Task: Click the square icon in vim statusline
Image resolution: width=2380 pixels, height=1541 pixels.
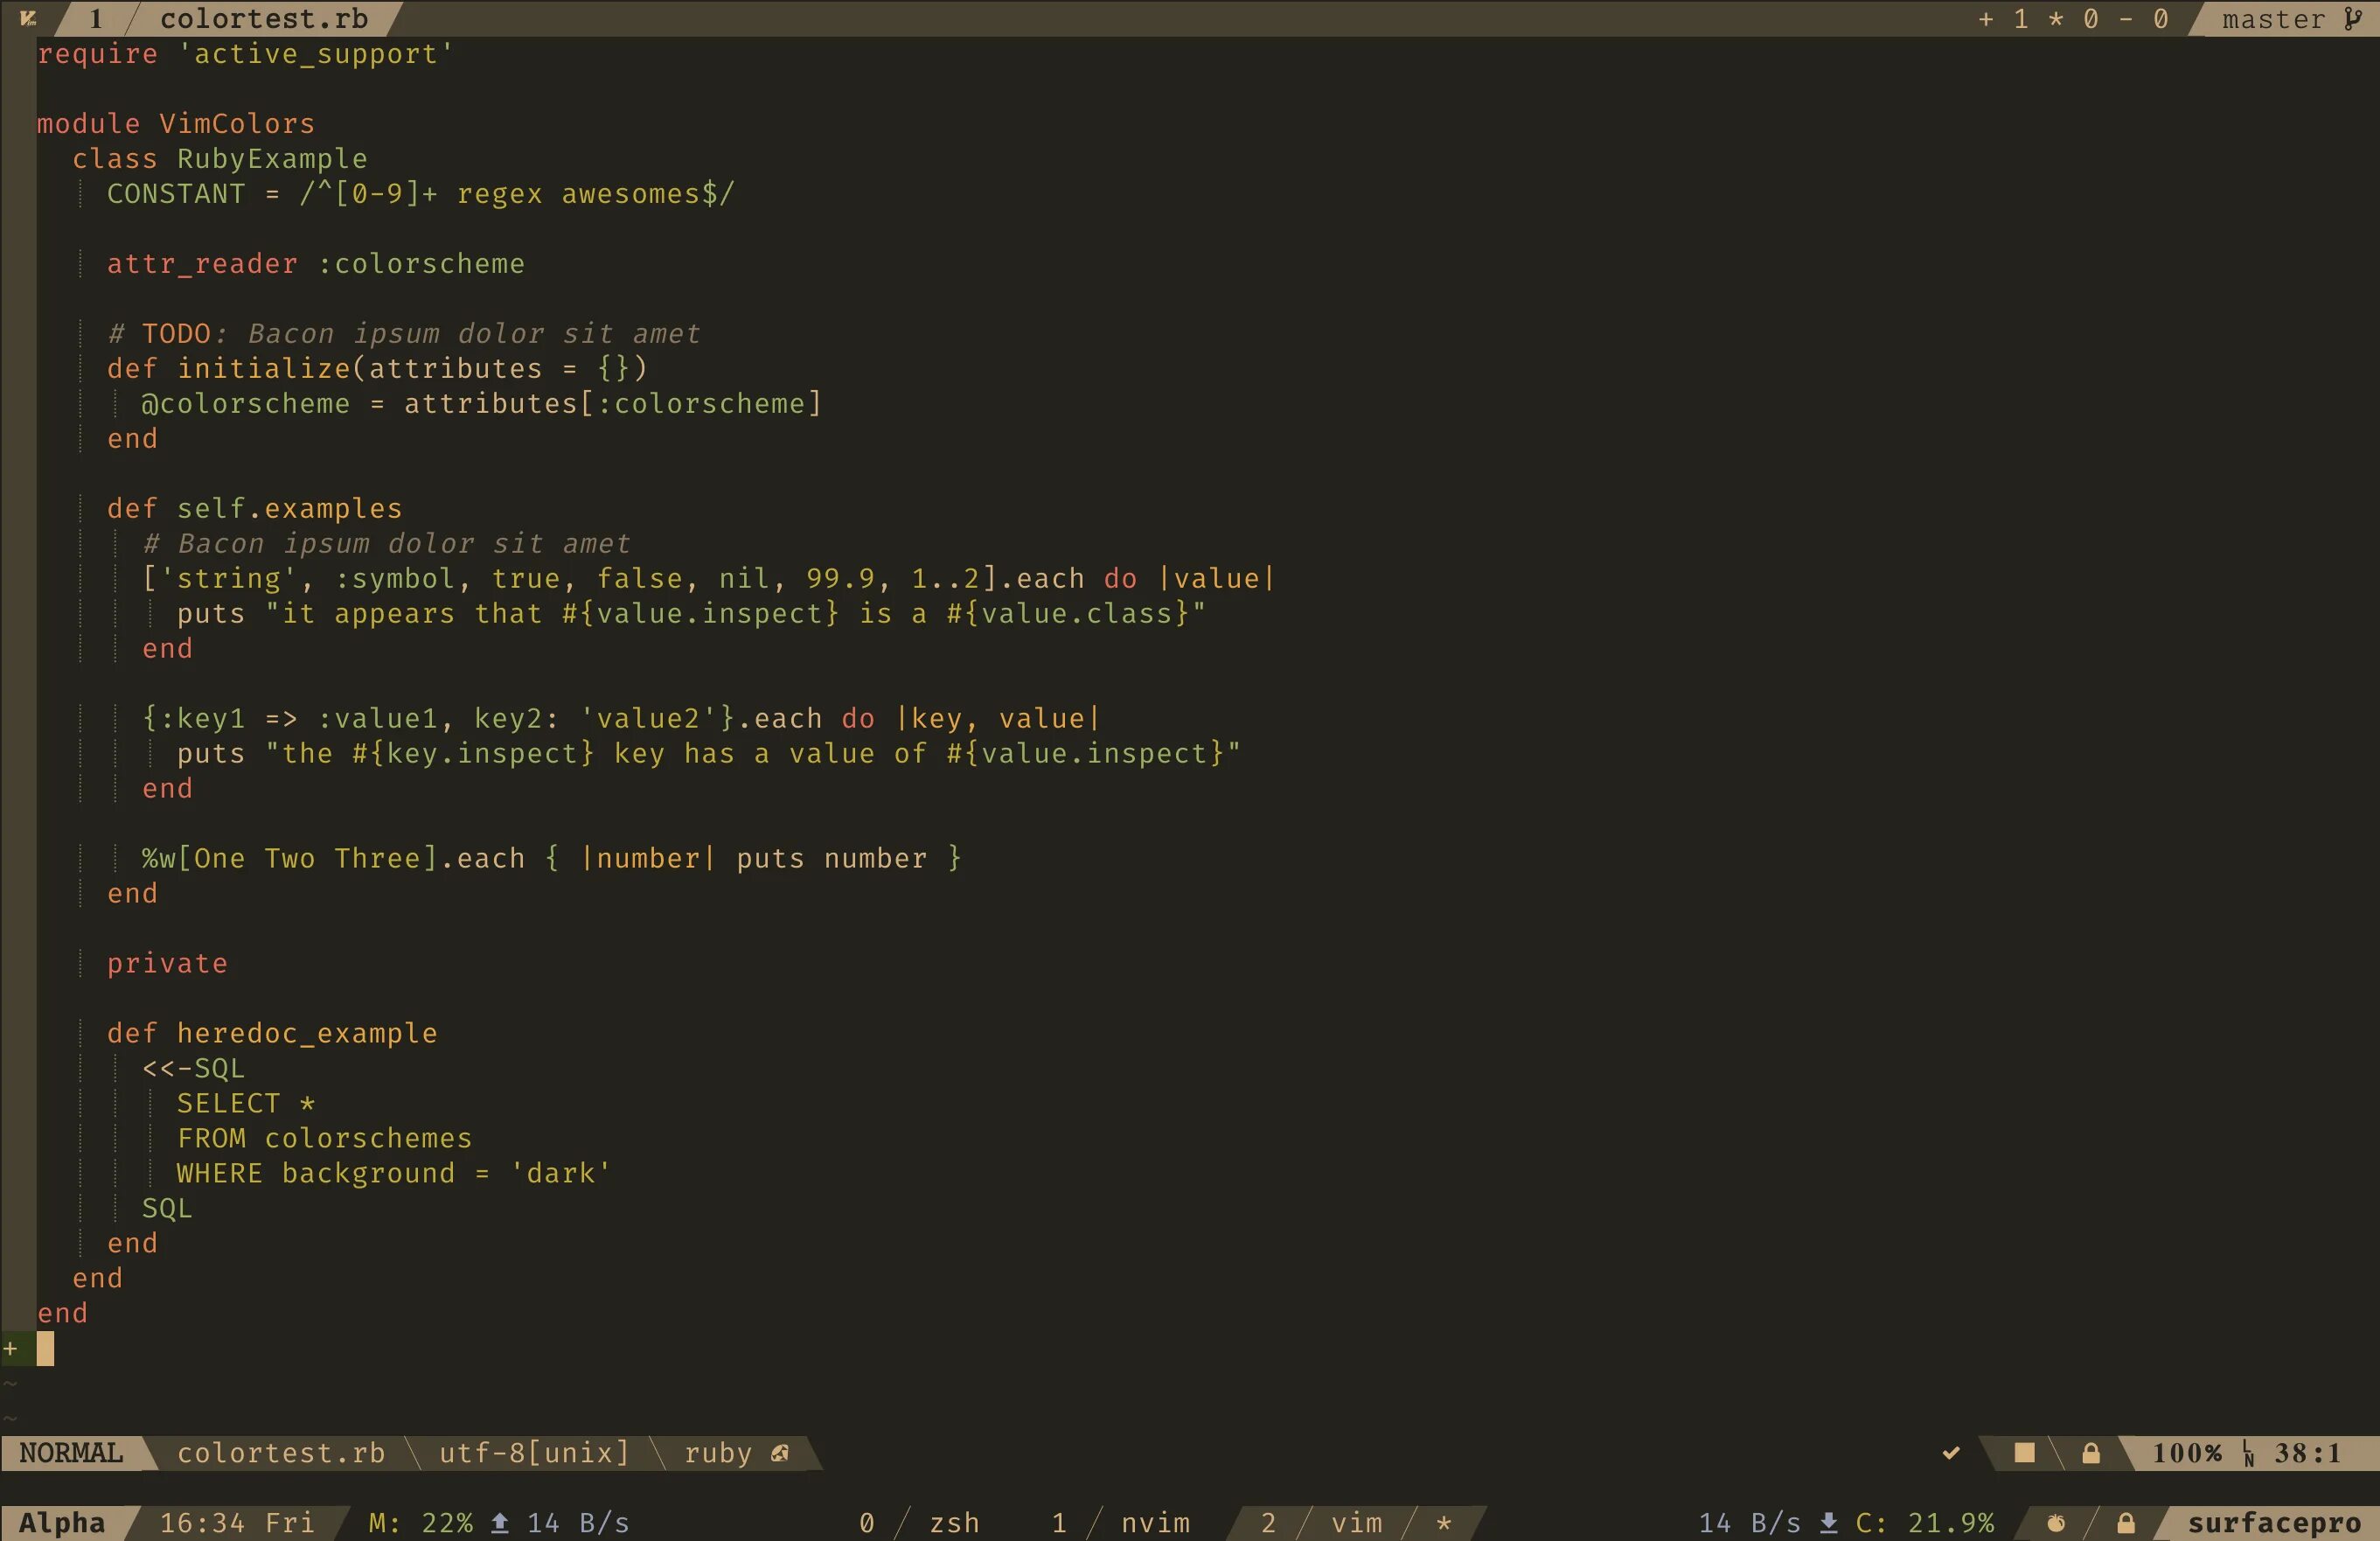Action: [2024, 1453]
